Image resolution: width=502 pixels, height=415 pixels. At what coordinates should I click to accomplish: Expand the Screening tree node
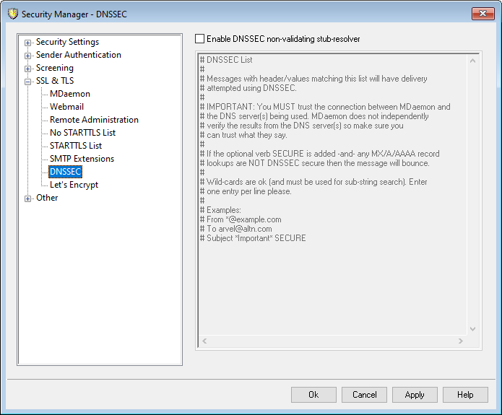[28, 69]
